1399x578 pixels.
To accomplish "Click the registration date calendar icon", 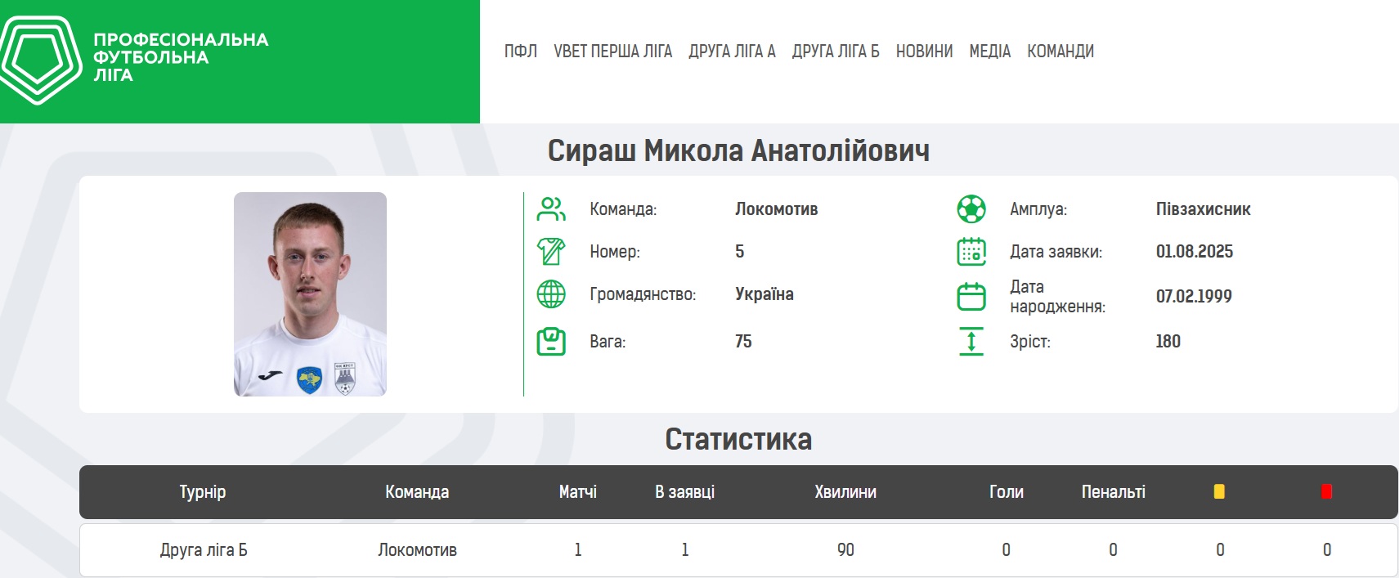I will point(971,252).
